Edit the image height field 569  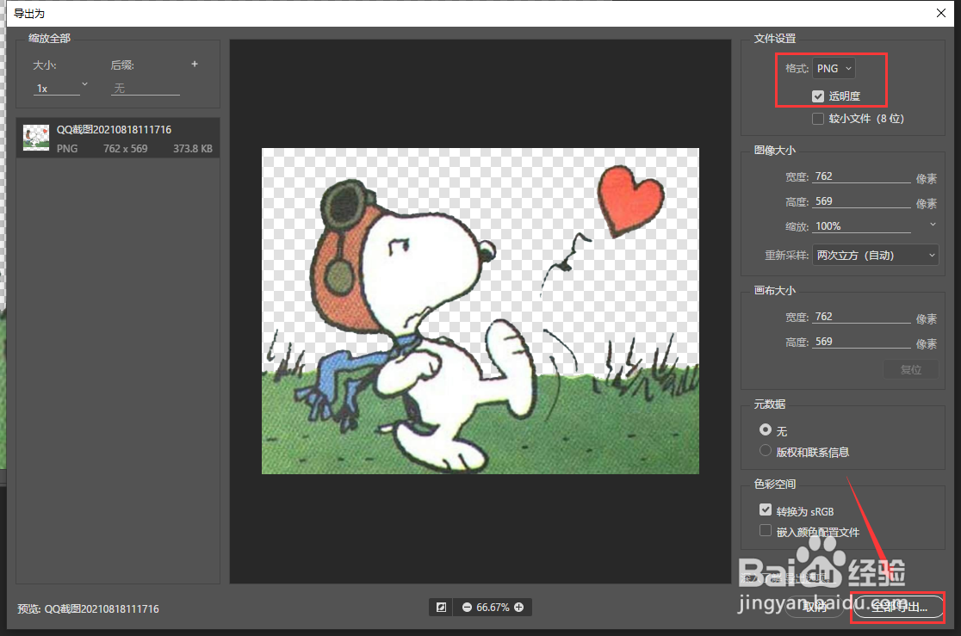pos(862,201)
